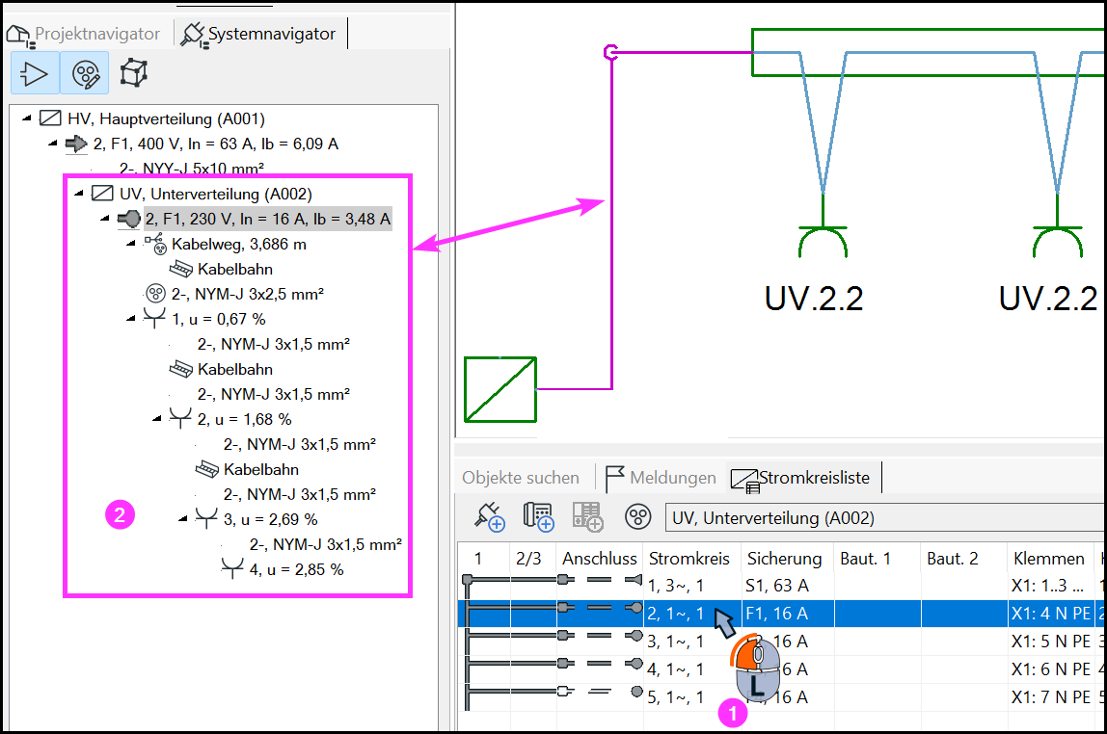1107x734 pixels.
Task: Select 2-, NYM-J 3x2,5 mm² tree row
Action: (247, 294)
